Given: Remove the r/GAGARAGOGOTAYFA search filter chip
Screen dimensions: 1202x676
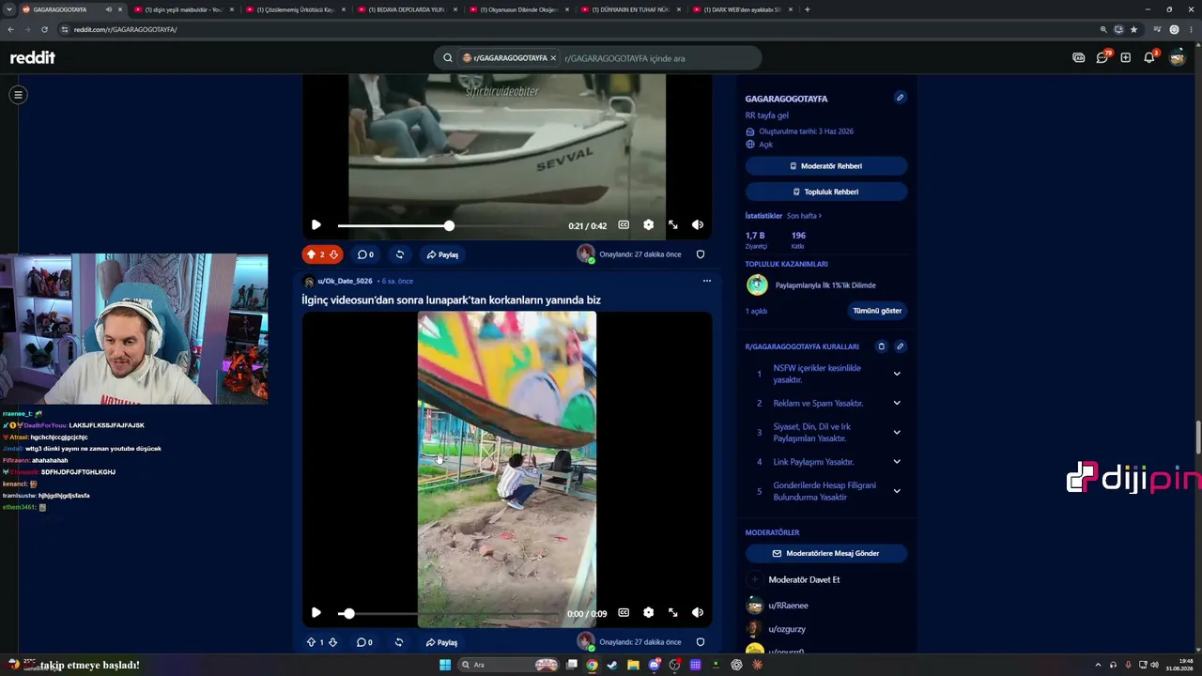Looking at the screenshot, I should [553, 58].
